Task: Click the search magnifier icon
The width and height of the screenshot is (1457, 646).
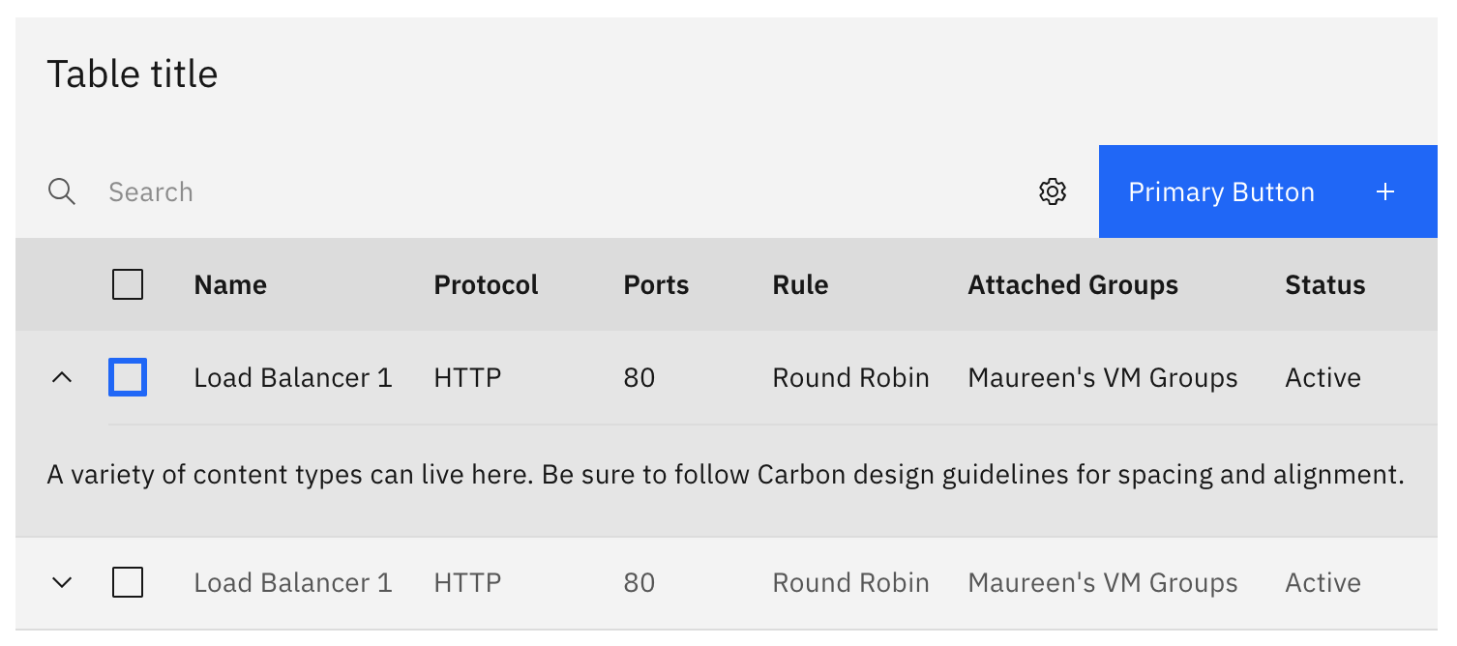Action: point(61,191)
